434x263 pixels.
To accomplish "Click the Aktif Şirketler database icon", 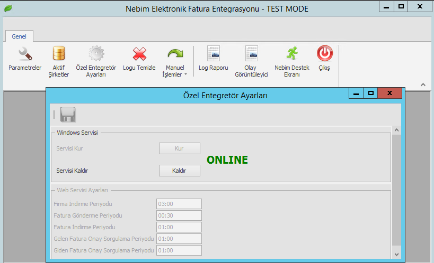I will pos(59,54).
